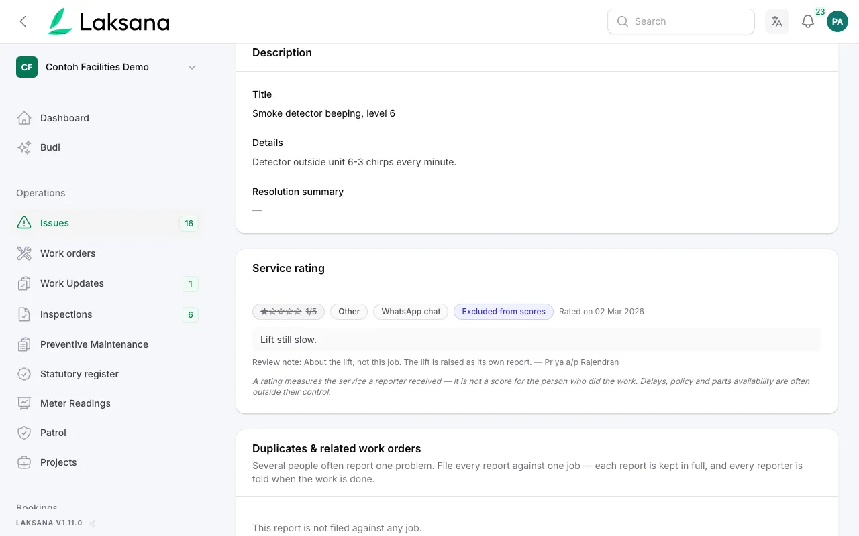Screen dimensions: 859x536
Task: Click the LAKSANA V1.11.0 version label
Action: tap(49, 523)
